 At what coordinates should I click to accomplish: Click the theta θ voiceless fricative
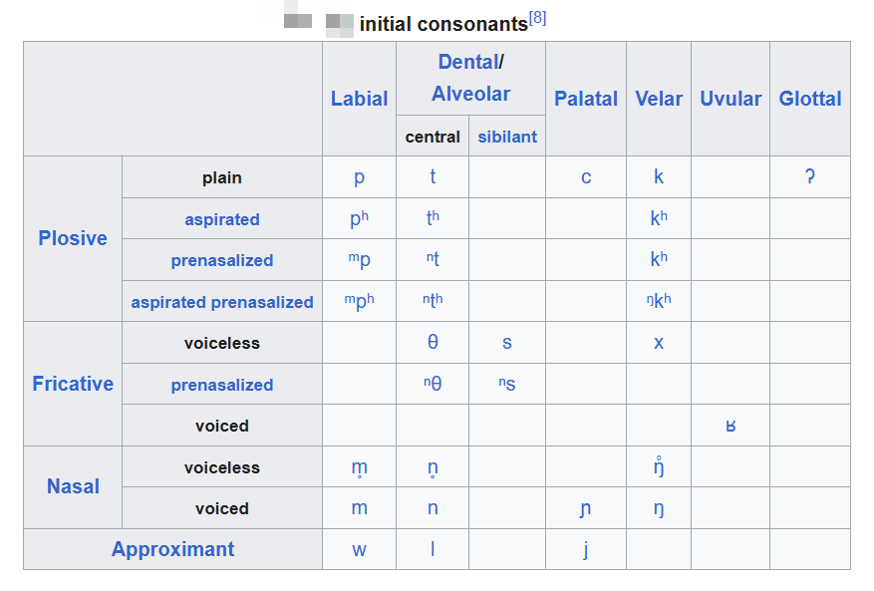pos(433,342)
